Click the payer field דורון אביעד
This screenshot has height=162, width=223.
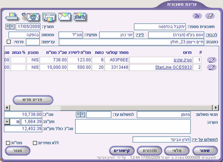click(x=161, y=140)
